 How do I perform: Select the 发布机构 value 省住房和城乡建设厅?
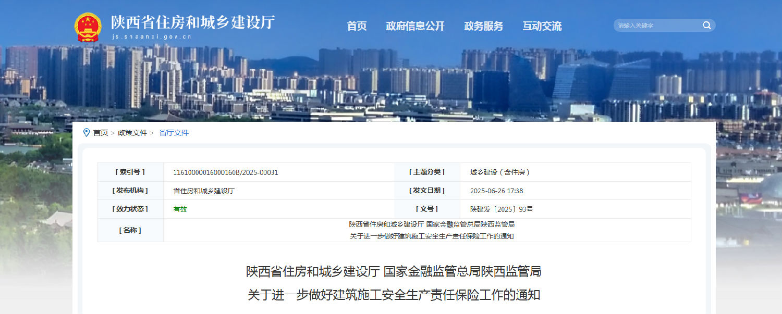(202, 191)
